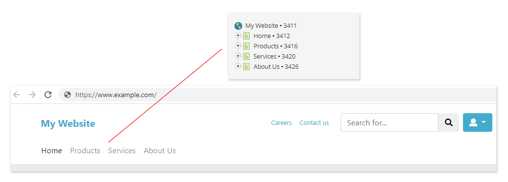This screenshot has width=508, height=182.
Task: Click the Services page document icon in tree
Action: [247, 56]
